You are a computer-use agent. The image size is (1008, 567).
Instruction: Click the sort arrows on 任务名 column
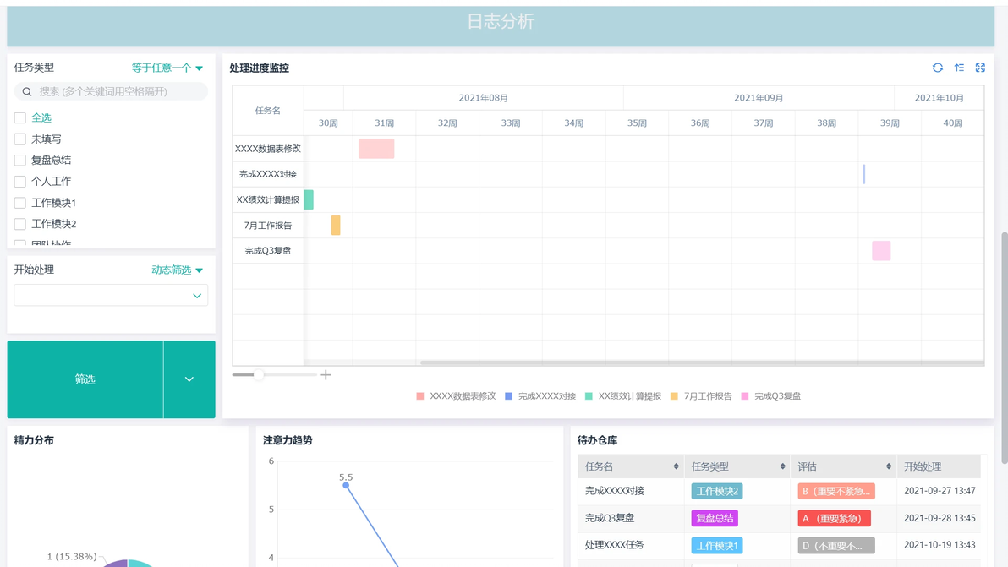(677, 466)
